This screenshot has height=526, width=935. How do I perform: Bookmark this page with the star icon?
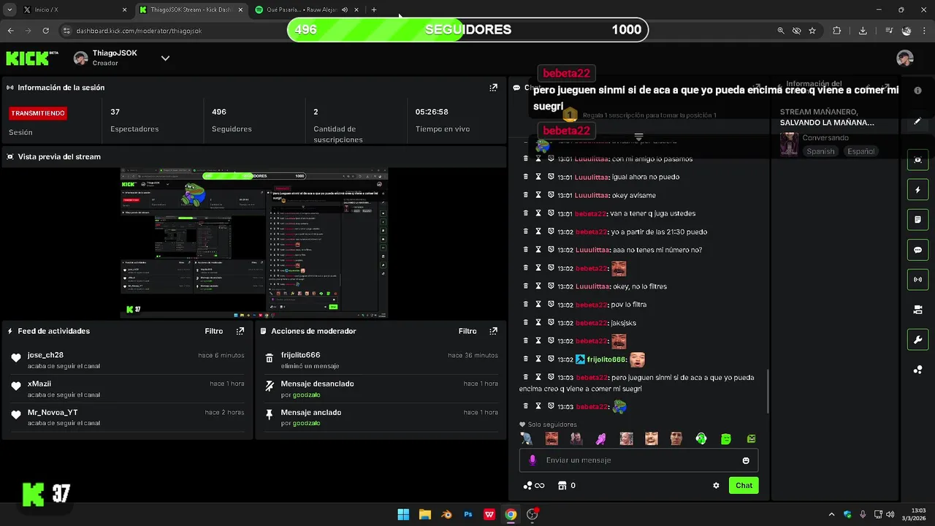click(812, 31)
